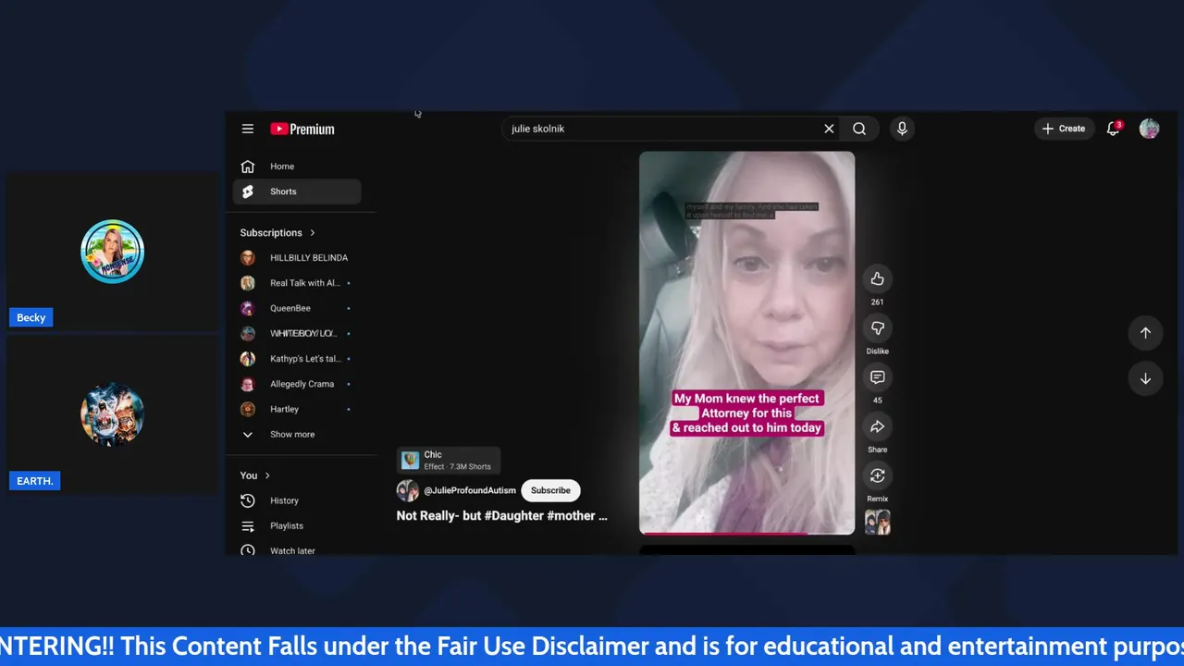Open Allegedly Crama channel
Viewport: 1184px width, 666px height.
[297, 384]
